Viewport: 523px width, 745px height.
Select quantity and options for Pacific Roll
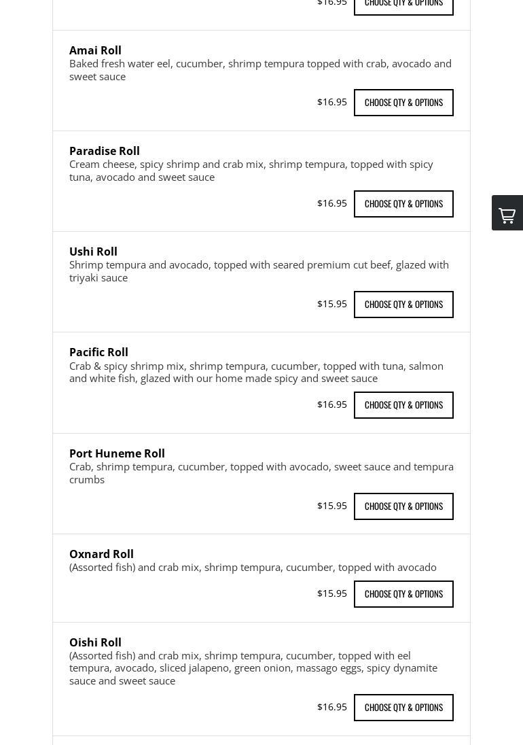[x=403, y=405]
